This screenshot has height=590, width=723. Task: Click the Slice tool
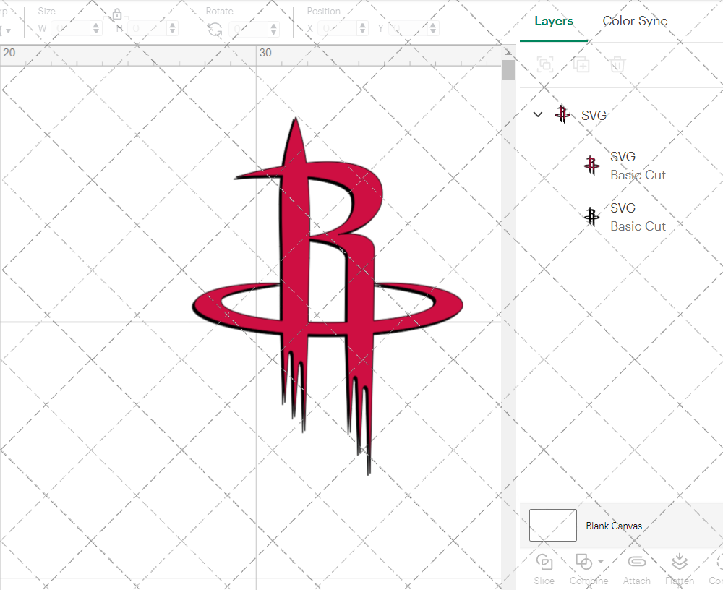click(544, 569)
